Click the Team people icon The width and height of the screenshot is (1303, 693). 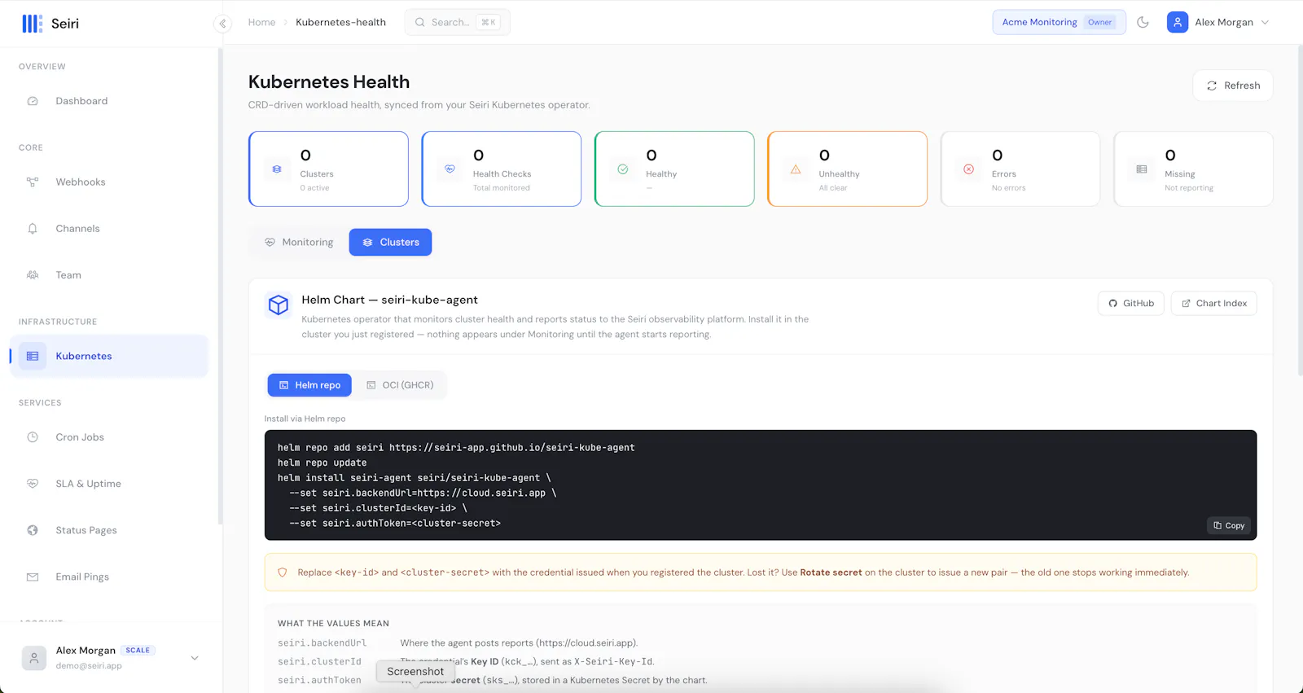tap(33, 275)
